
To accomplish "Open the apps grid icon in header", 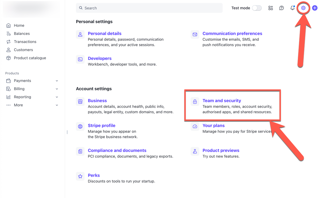I will 271,8.
